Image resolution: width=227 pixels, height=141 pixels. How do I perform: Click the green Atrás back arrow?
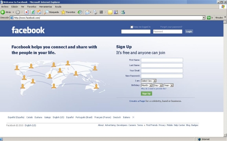(3, 12)
